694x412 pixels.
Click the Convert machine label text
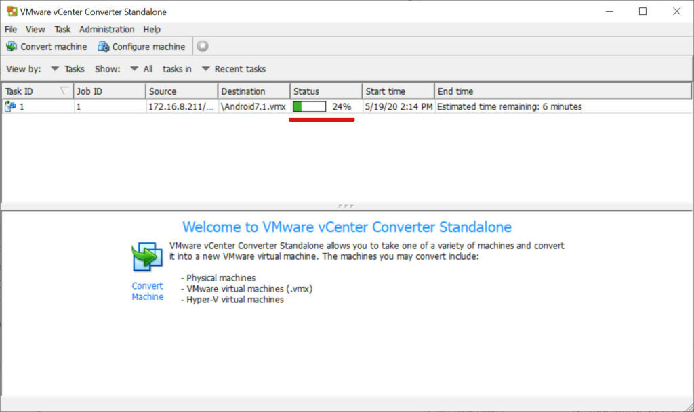[54, 47]
